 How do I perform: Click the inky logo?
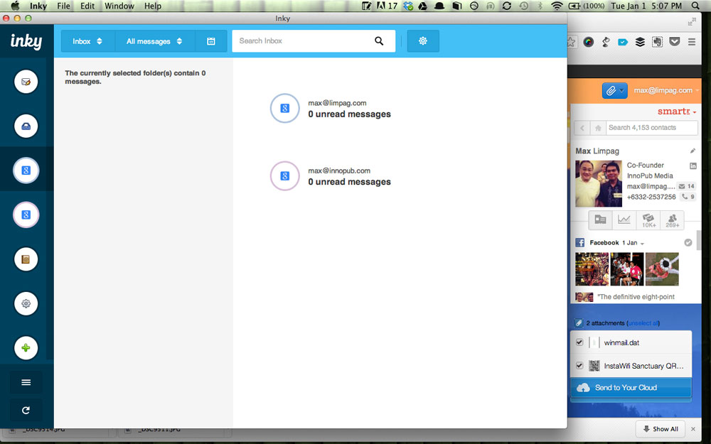tap(26, 41)
